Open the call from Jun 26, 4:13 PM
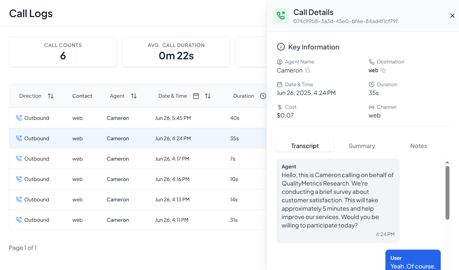 point(138,200)
